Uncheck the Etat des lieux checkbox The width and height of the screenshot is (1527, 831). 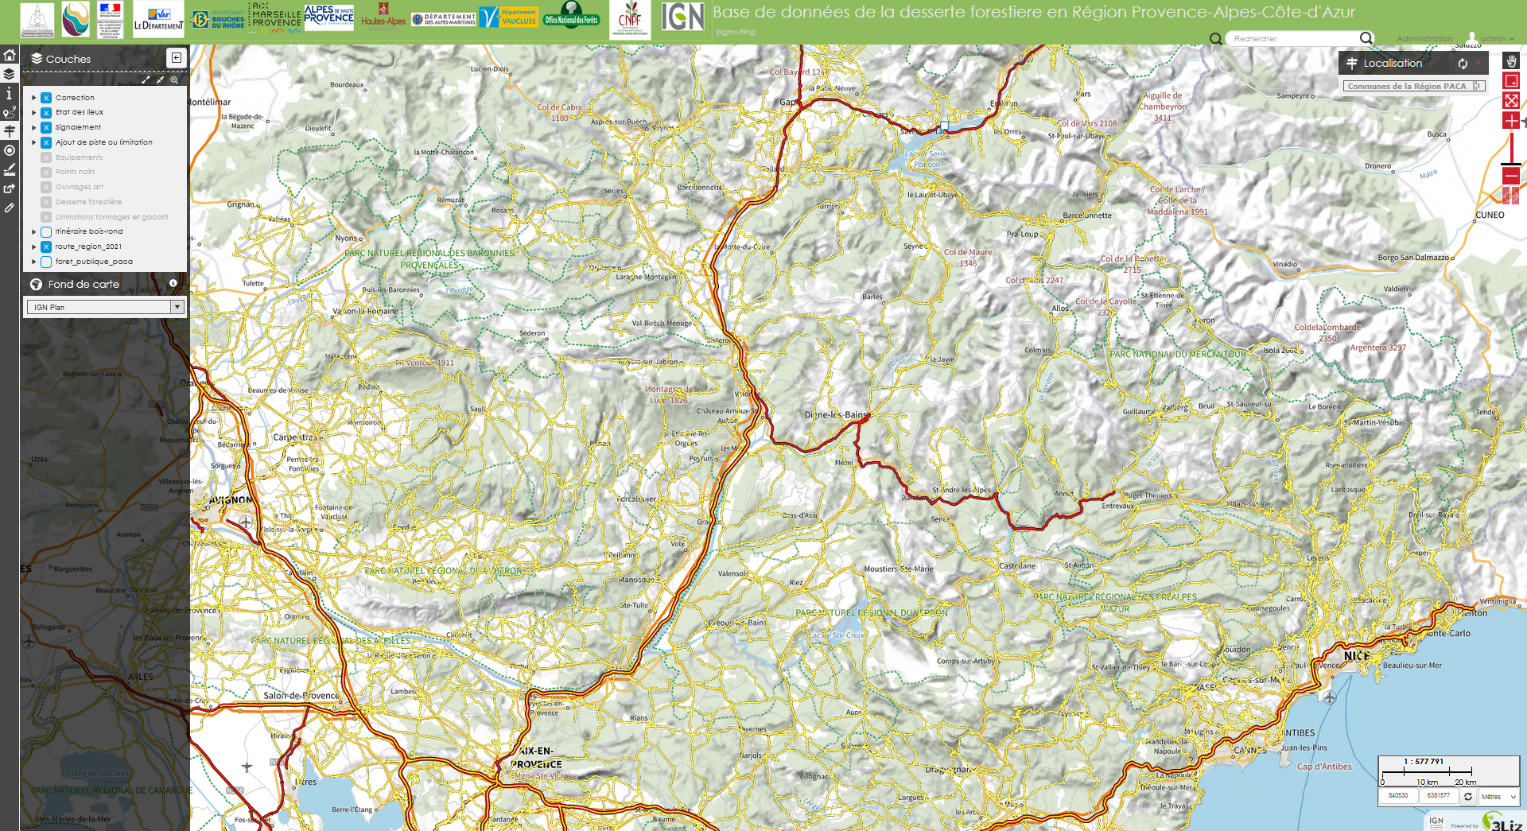pyautogui.click(x=46, y=112)
